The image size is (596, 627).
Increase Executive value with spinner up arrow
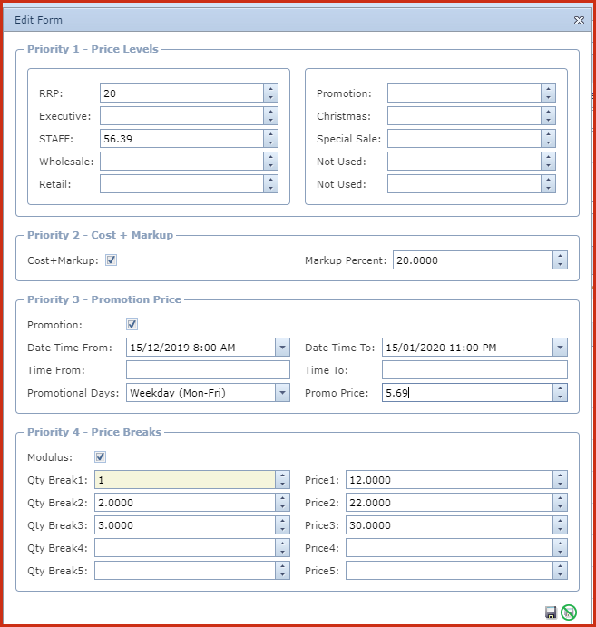(270, 112)
